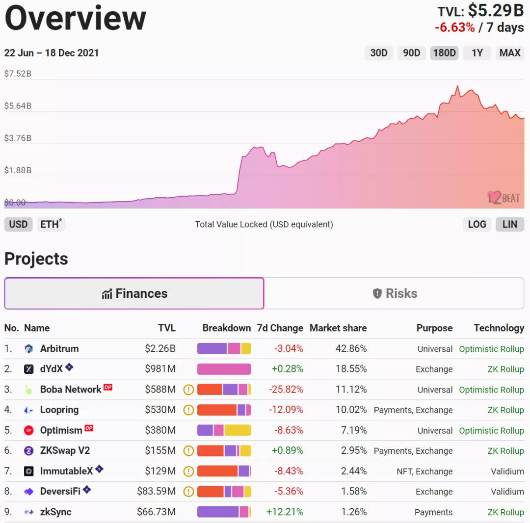Click the $83.59M TVL value
This screenshot has height=523, width=530.
click(x=156, y=491)
